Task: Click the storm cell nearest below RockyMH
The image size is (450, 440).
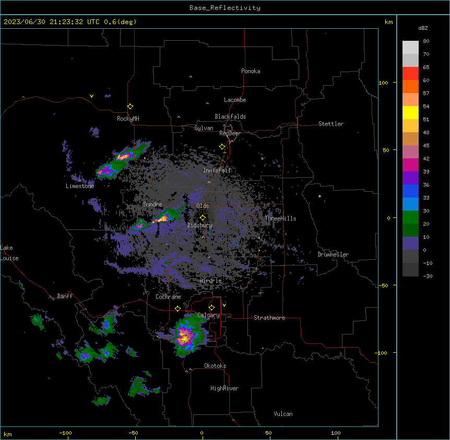Action: pyautogui.click(x=124, y=157)
